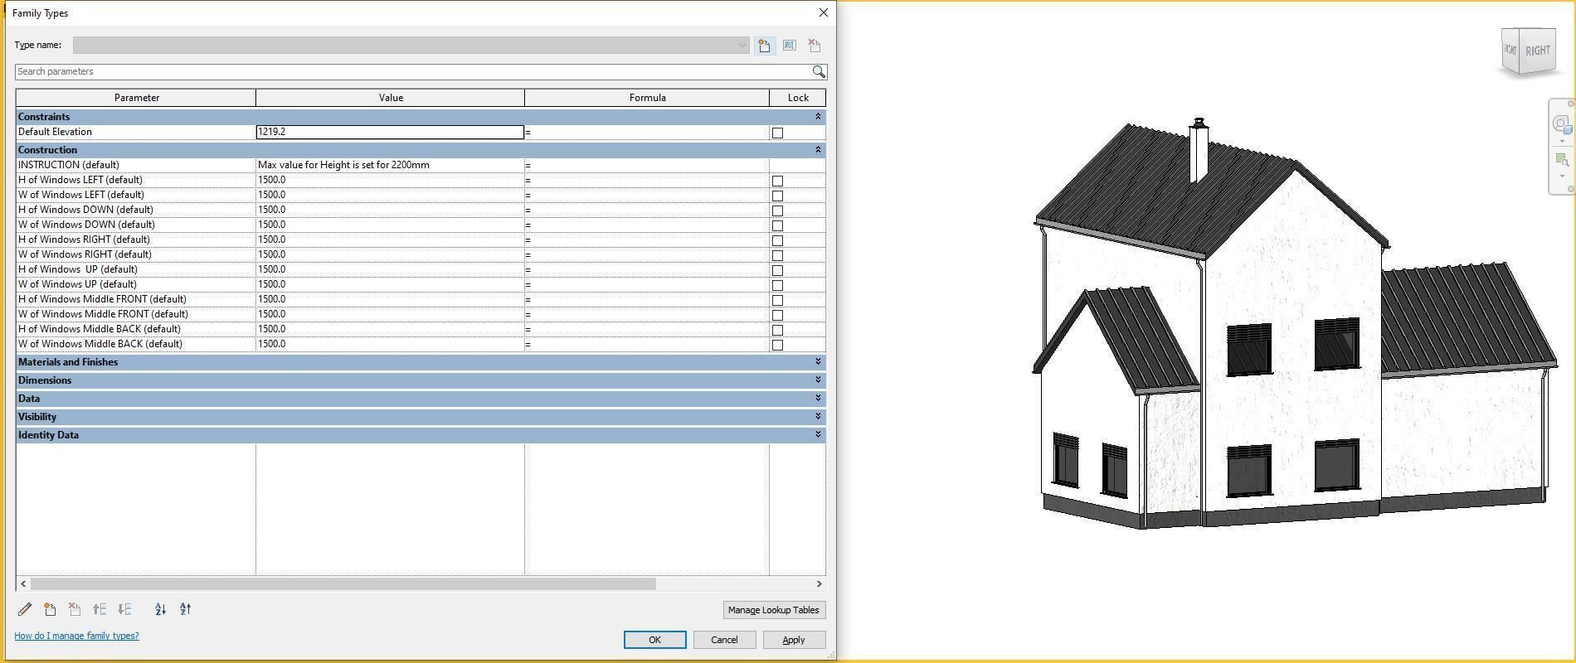Open 'How do I manage family types?' link

coord(76,636)
